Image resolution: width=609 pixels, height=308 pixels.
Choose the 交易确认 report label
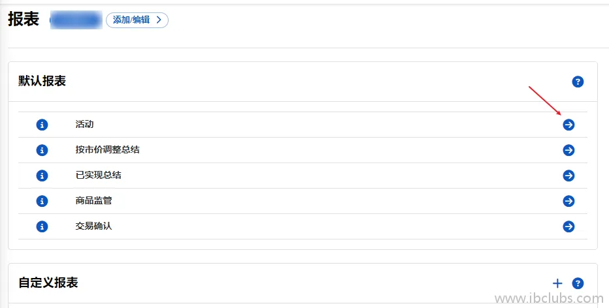(93, 226)
